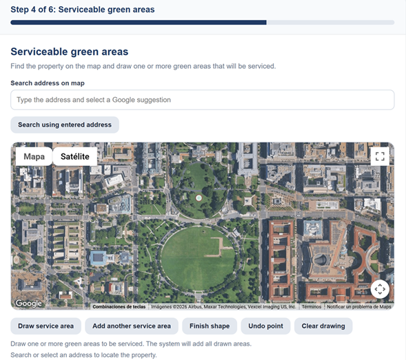The height and width of the screenshot is (360, 406).
Task: Click the large oval lawn on the map
Action: (198, 259)
